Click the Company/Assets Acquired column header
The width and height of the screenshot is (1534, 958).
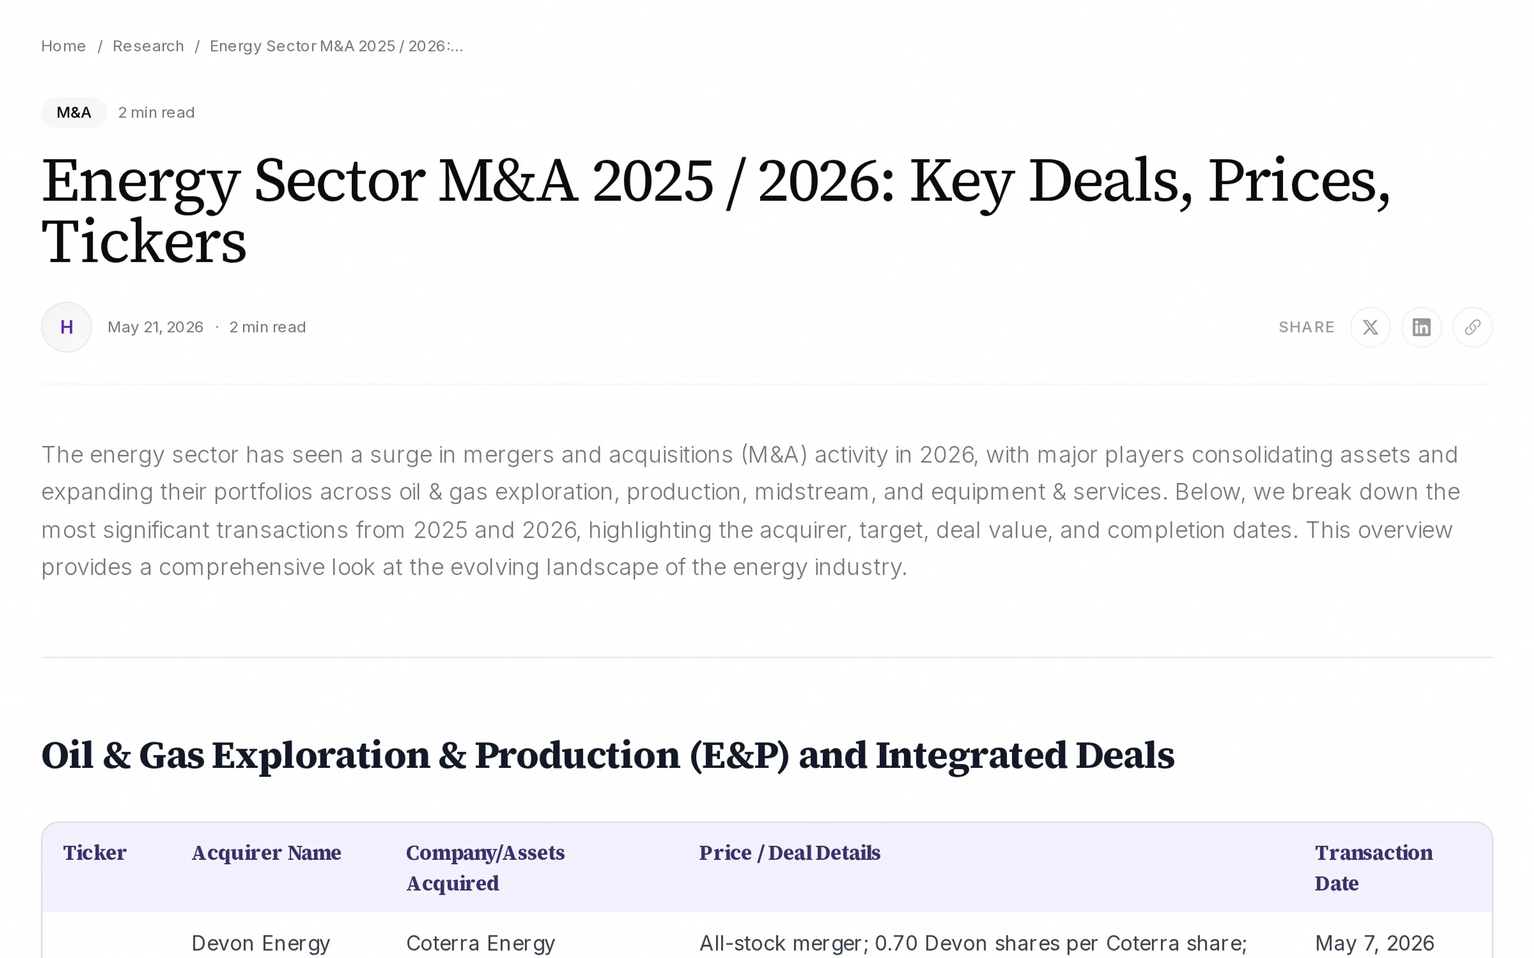click(485, 868)
